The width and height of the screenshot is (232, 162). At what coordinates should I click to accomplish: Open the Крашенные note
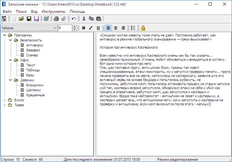tap(36, 95)
